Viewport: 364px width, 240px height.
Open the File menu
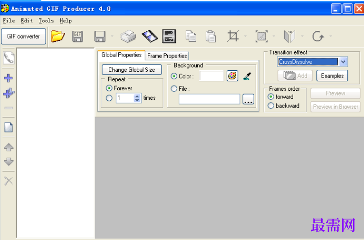tap(9, 20)
